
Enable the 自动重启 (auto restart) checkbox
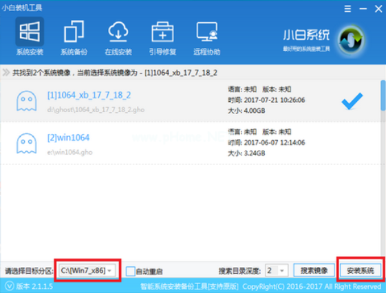coord(131,271)
